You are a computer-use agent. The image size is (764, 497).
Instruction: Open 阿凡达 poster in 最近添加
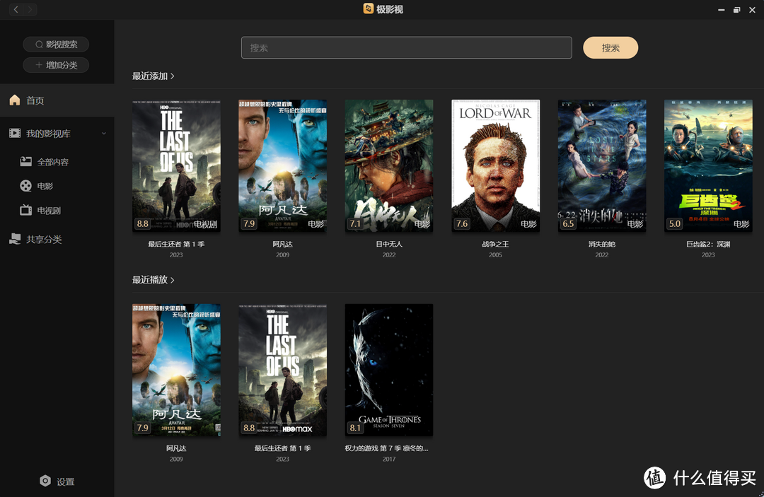pos(282,165)
